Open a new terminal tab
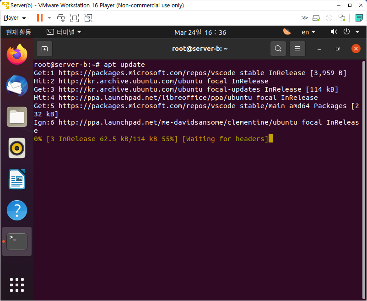The image size is (367, 301). pyautogui.click(x=44, y=49)
